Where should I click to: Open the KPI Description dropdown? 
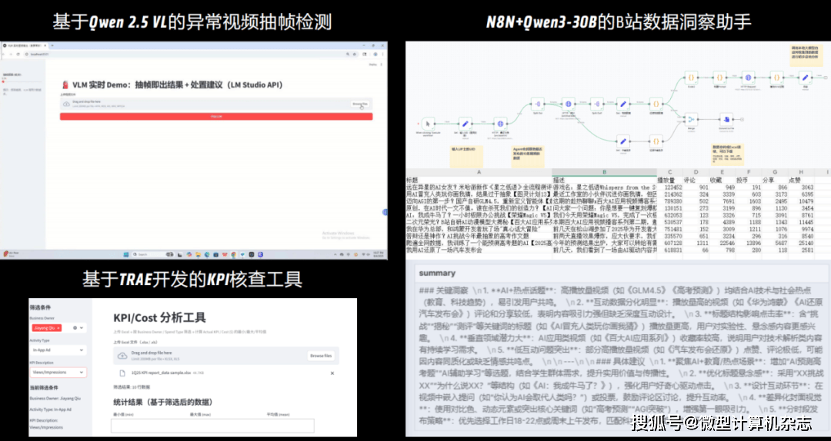pyautogui.click(x=82, y=372)
